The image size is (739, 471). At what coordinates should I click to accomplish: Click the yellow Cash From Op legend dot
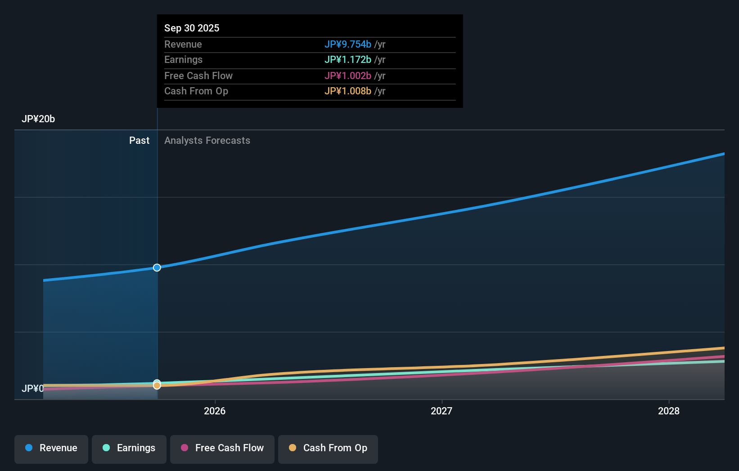pos(293,448)
